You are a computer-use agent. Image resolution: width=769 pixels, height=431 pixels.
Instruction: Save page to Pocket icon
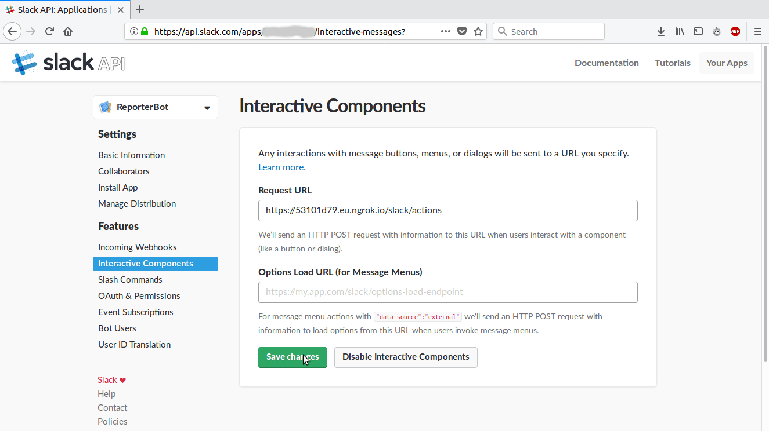(x=462, y=31)
